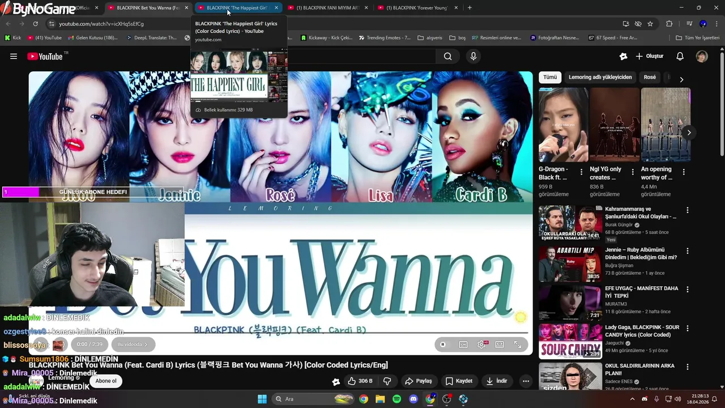Open the EFE UYGAÇ MANİFEST DAHA İYİ video
The width and height of the screenshot is (725, 408).
click(x=642, y=292)
